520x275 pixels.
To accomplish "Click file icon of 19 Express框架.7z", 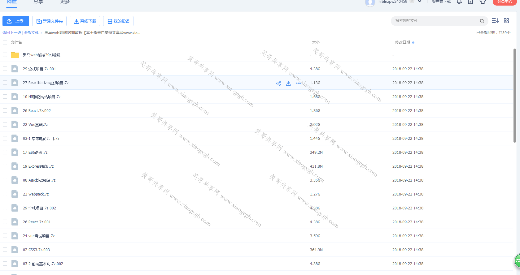I will tap(15, 166).
